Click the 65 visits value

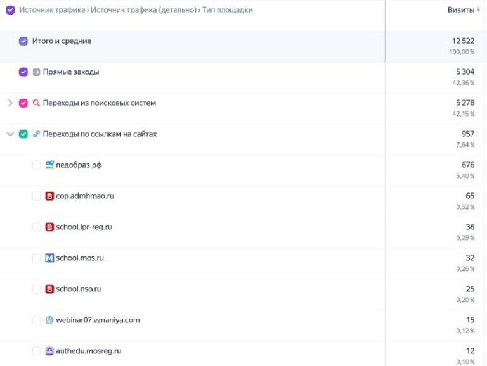pos(470,196)
